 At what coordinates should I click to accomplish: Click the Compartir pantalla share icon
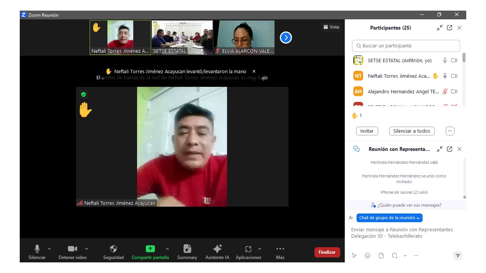150,249
